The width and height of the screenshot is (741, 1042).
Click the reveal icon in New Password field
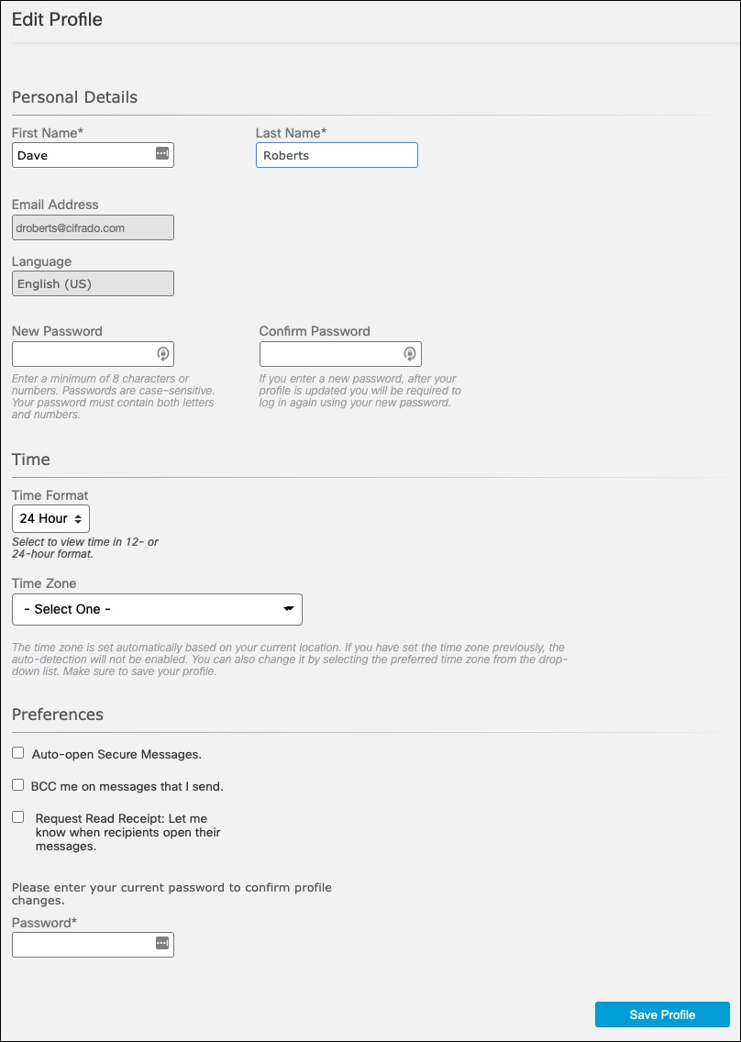click(x=161, y=353)
